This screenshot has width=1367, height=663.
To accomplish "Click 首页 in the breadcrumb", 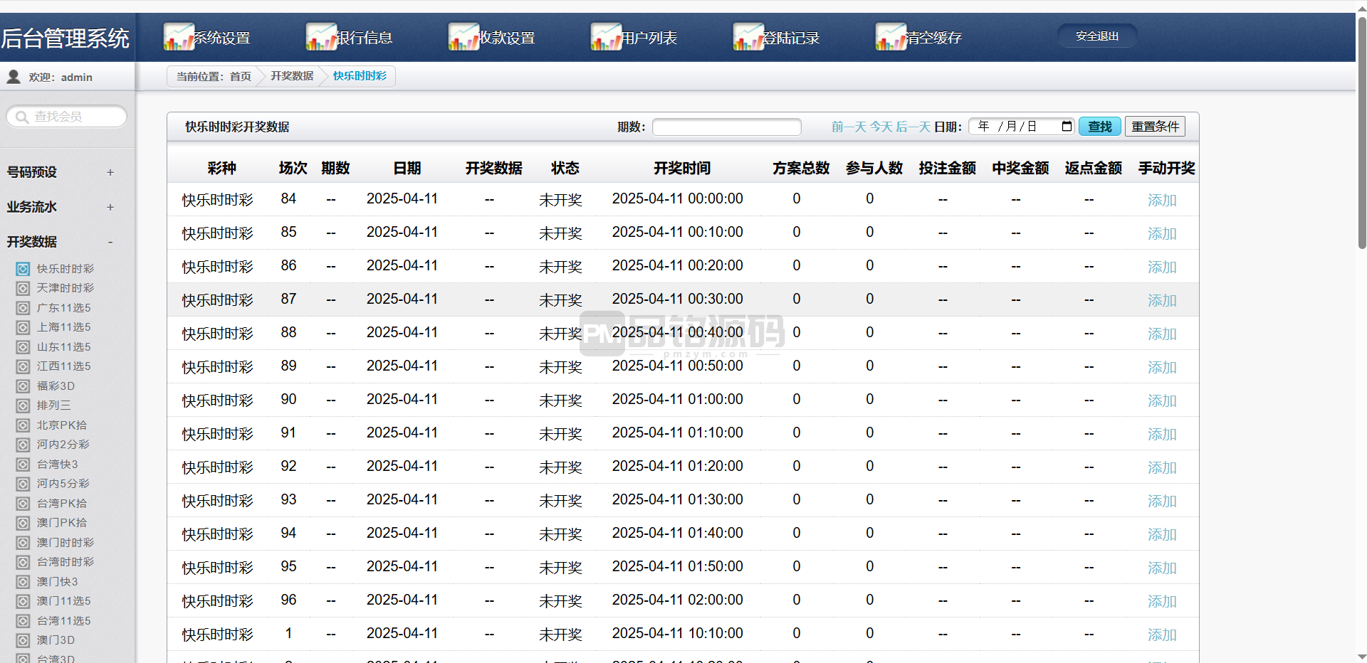I will point(241,76).
